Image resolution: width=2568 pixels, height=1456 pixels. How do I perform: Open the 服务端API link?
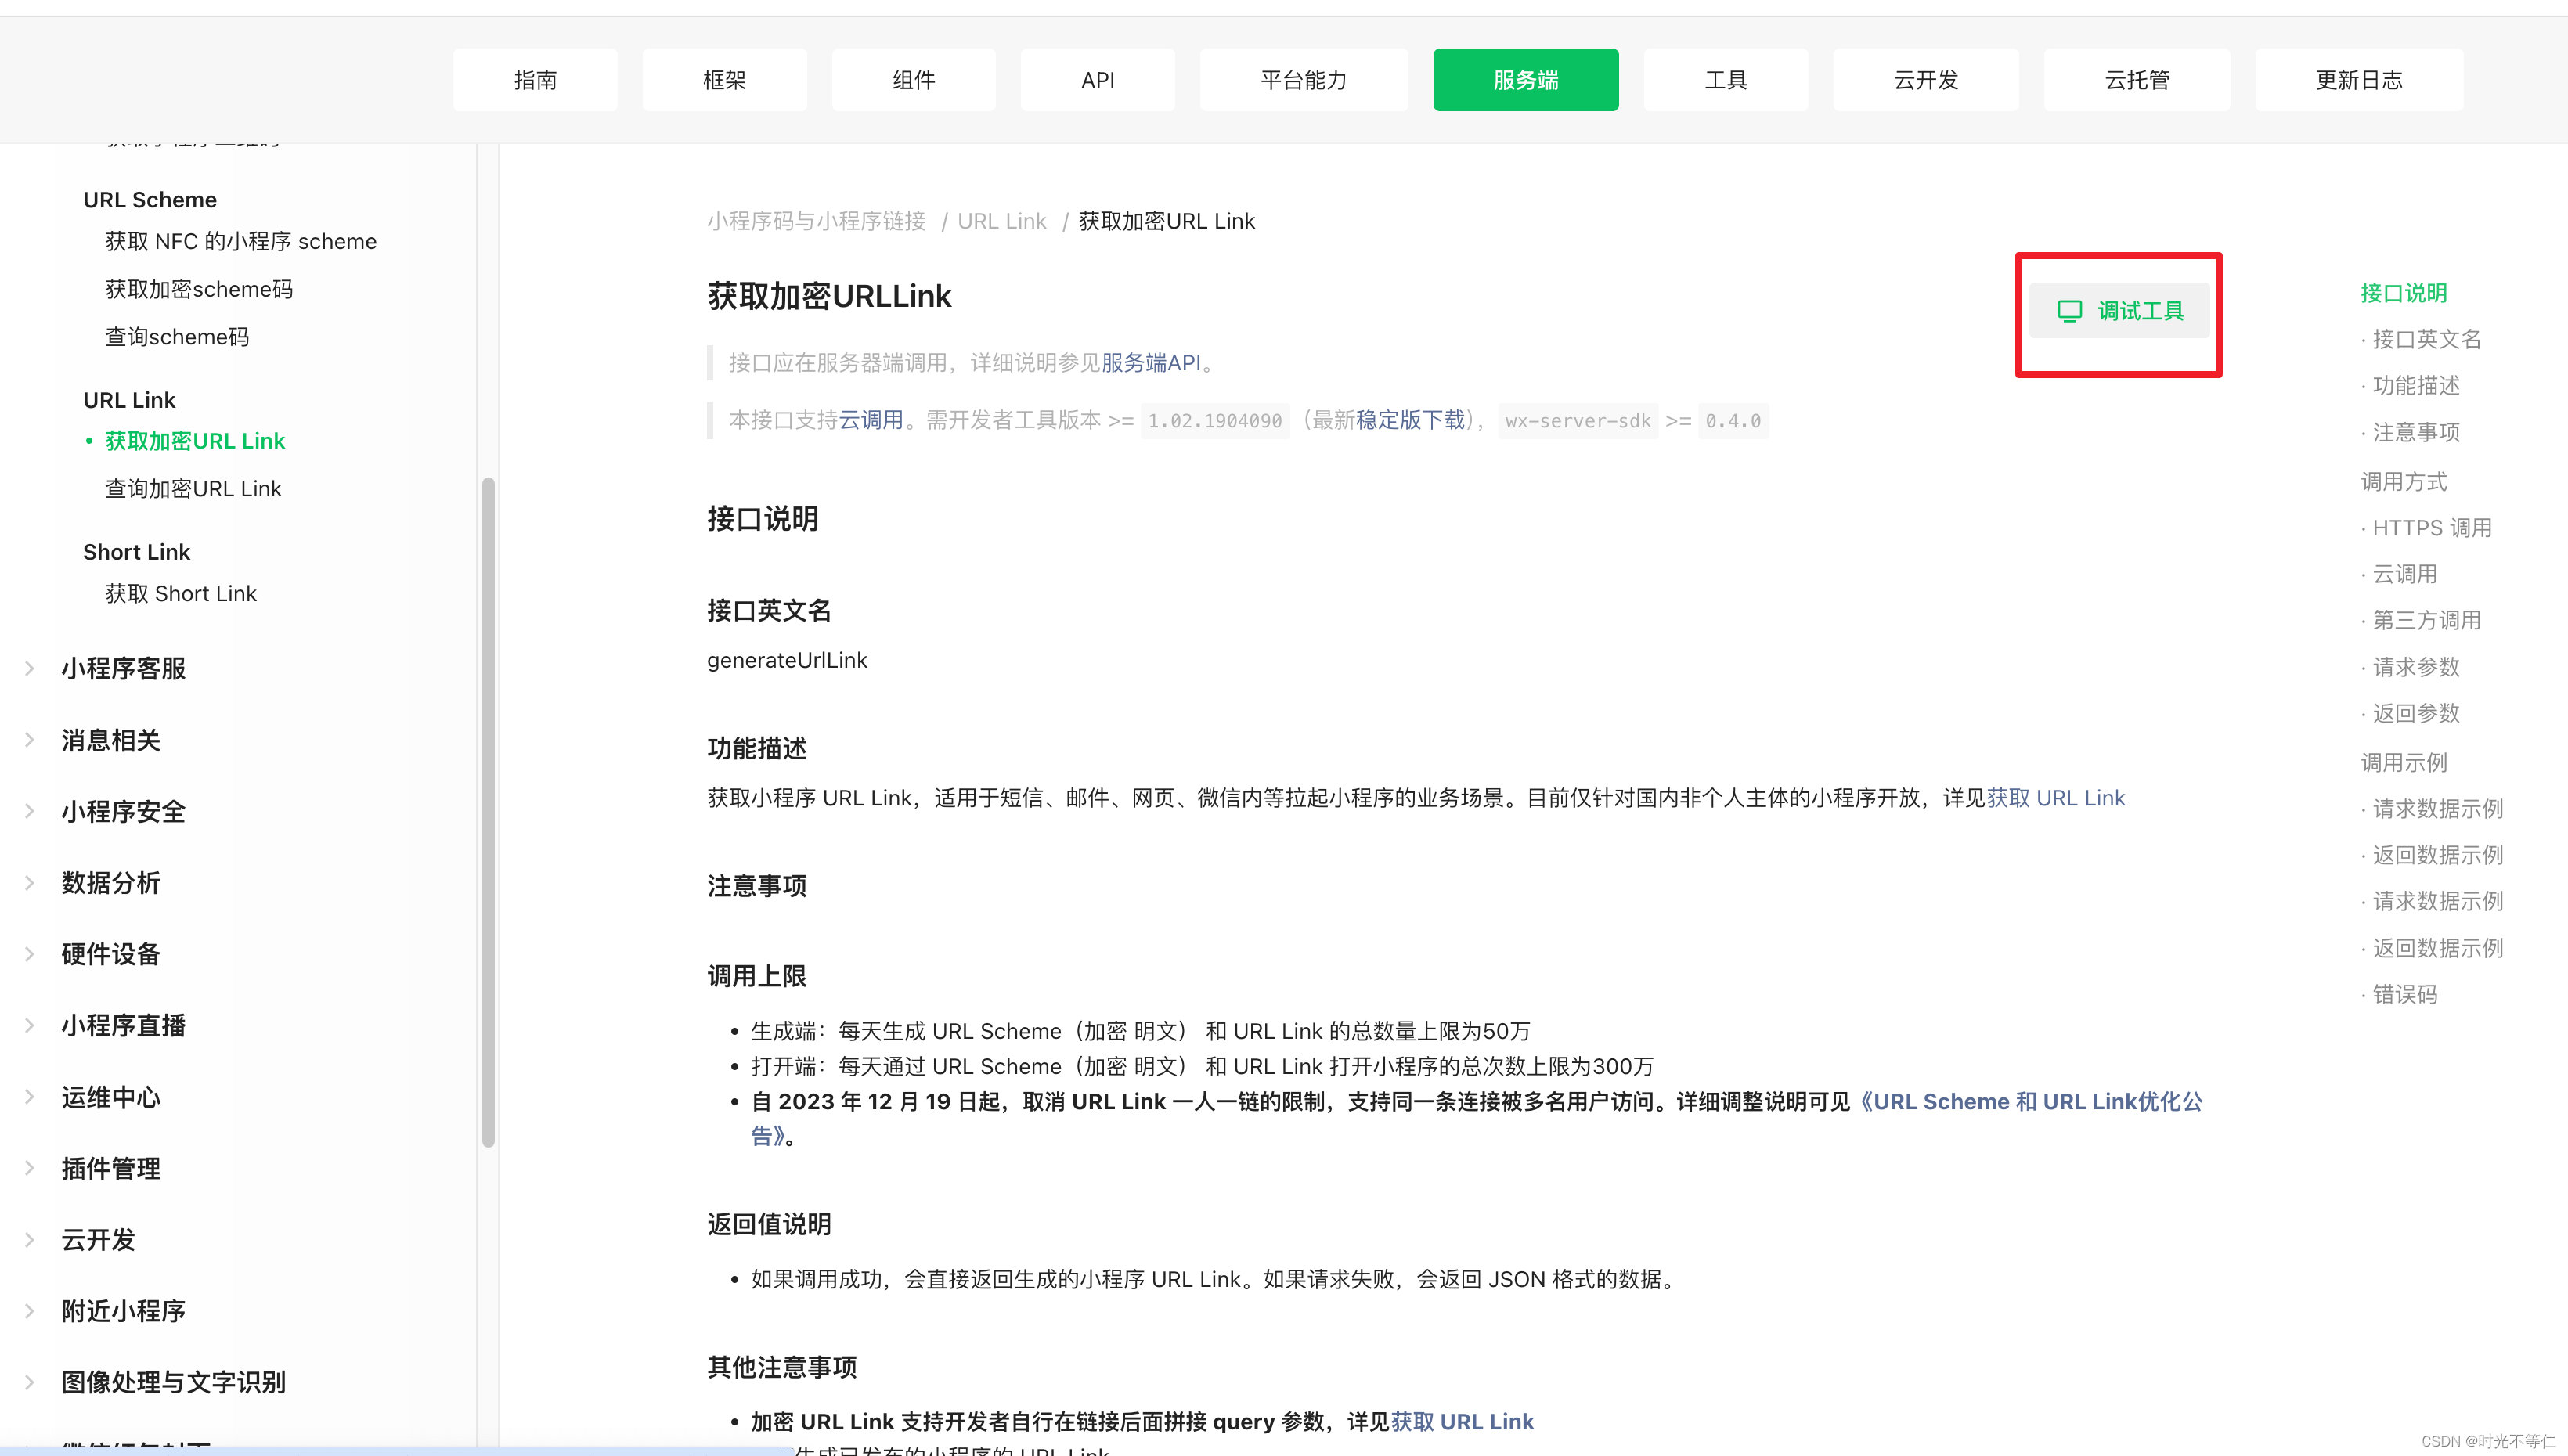[x=1150, y=363]
